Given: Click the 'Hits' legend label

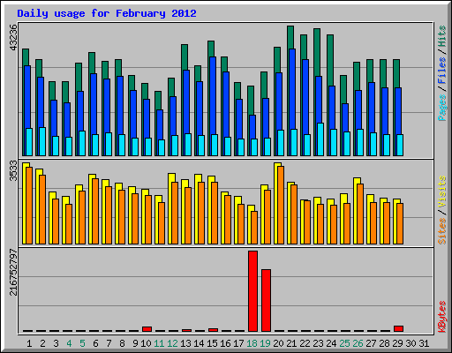Looking at the screenshot, I should (x=442, y=36).
